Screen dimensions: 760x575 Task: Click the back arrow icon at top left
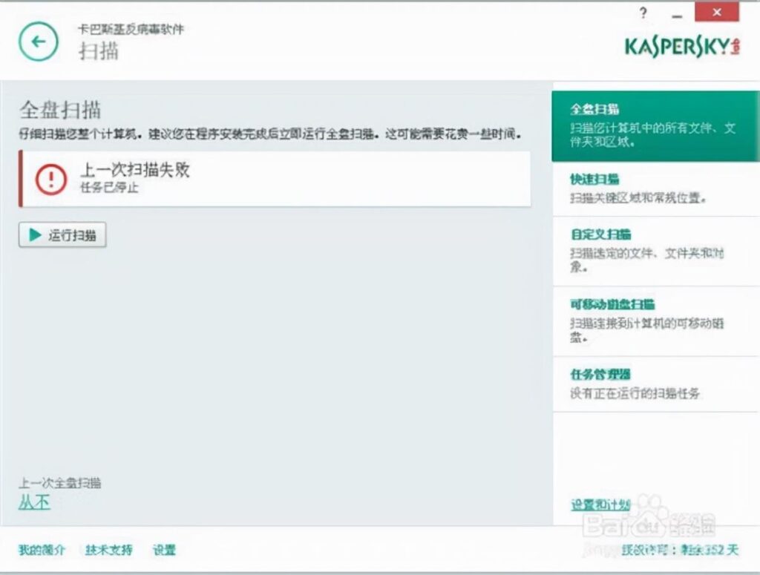tap(37, 42)
